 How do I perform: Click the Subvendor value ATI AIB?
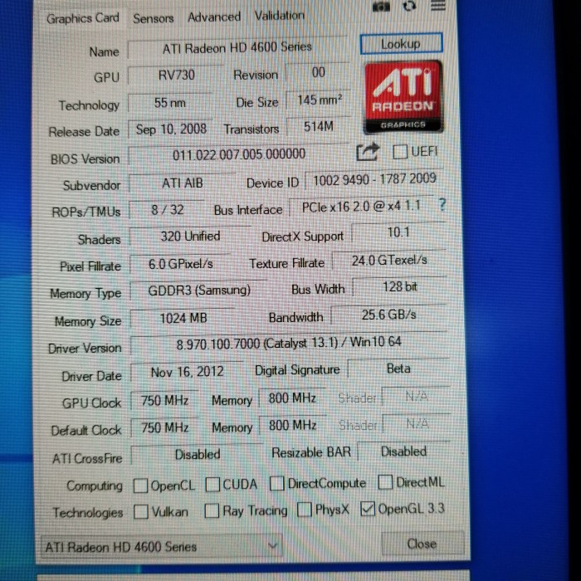[x=183, y=183]
